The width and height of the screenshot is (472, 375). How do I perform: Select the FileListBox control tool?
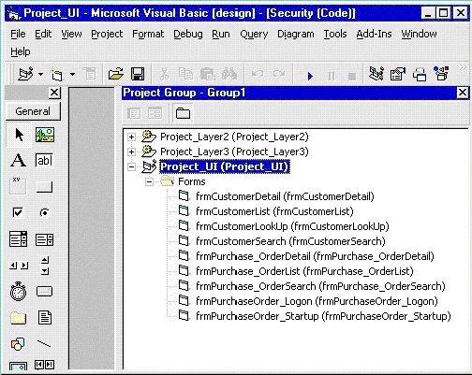pyautogui.click(x=45, y=318)
